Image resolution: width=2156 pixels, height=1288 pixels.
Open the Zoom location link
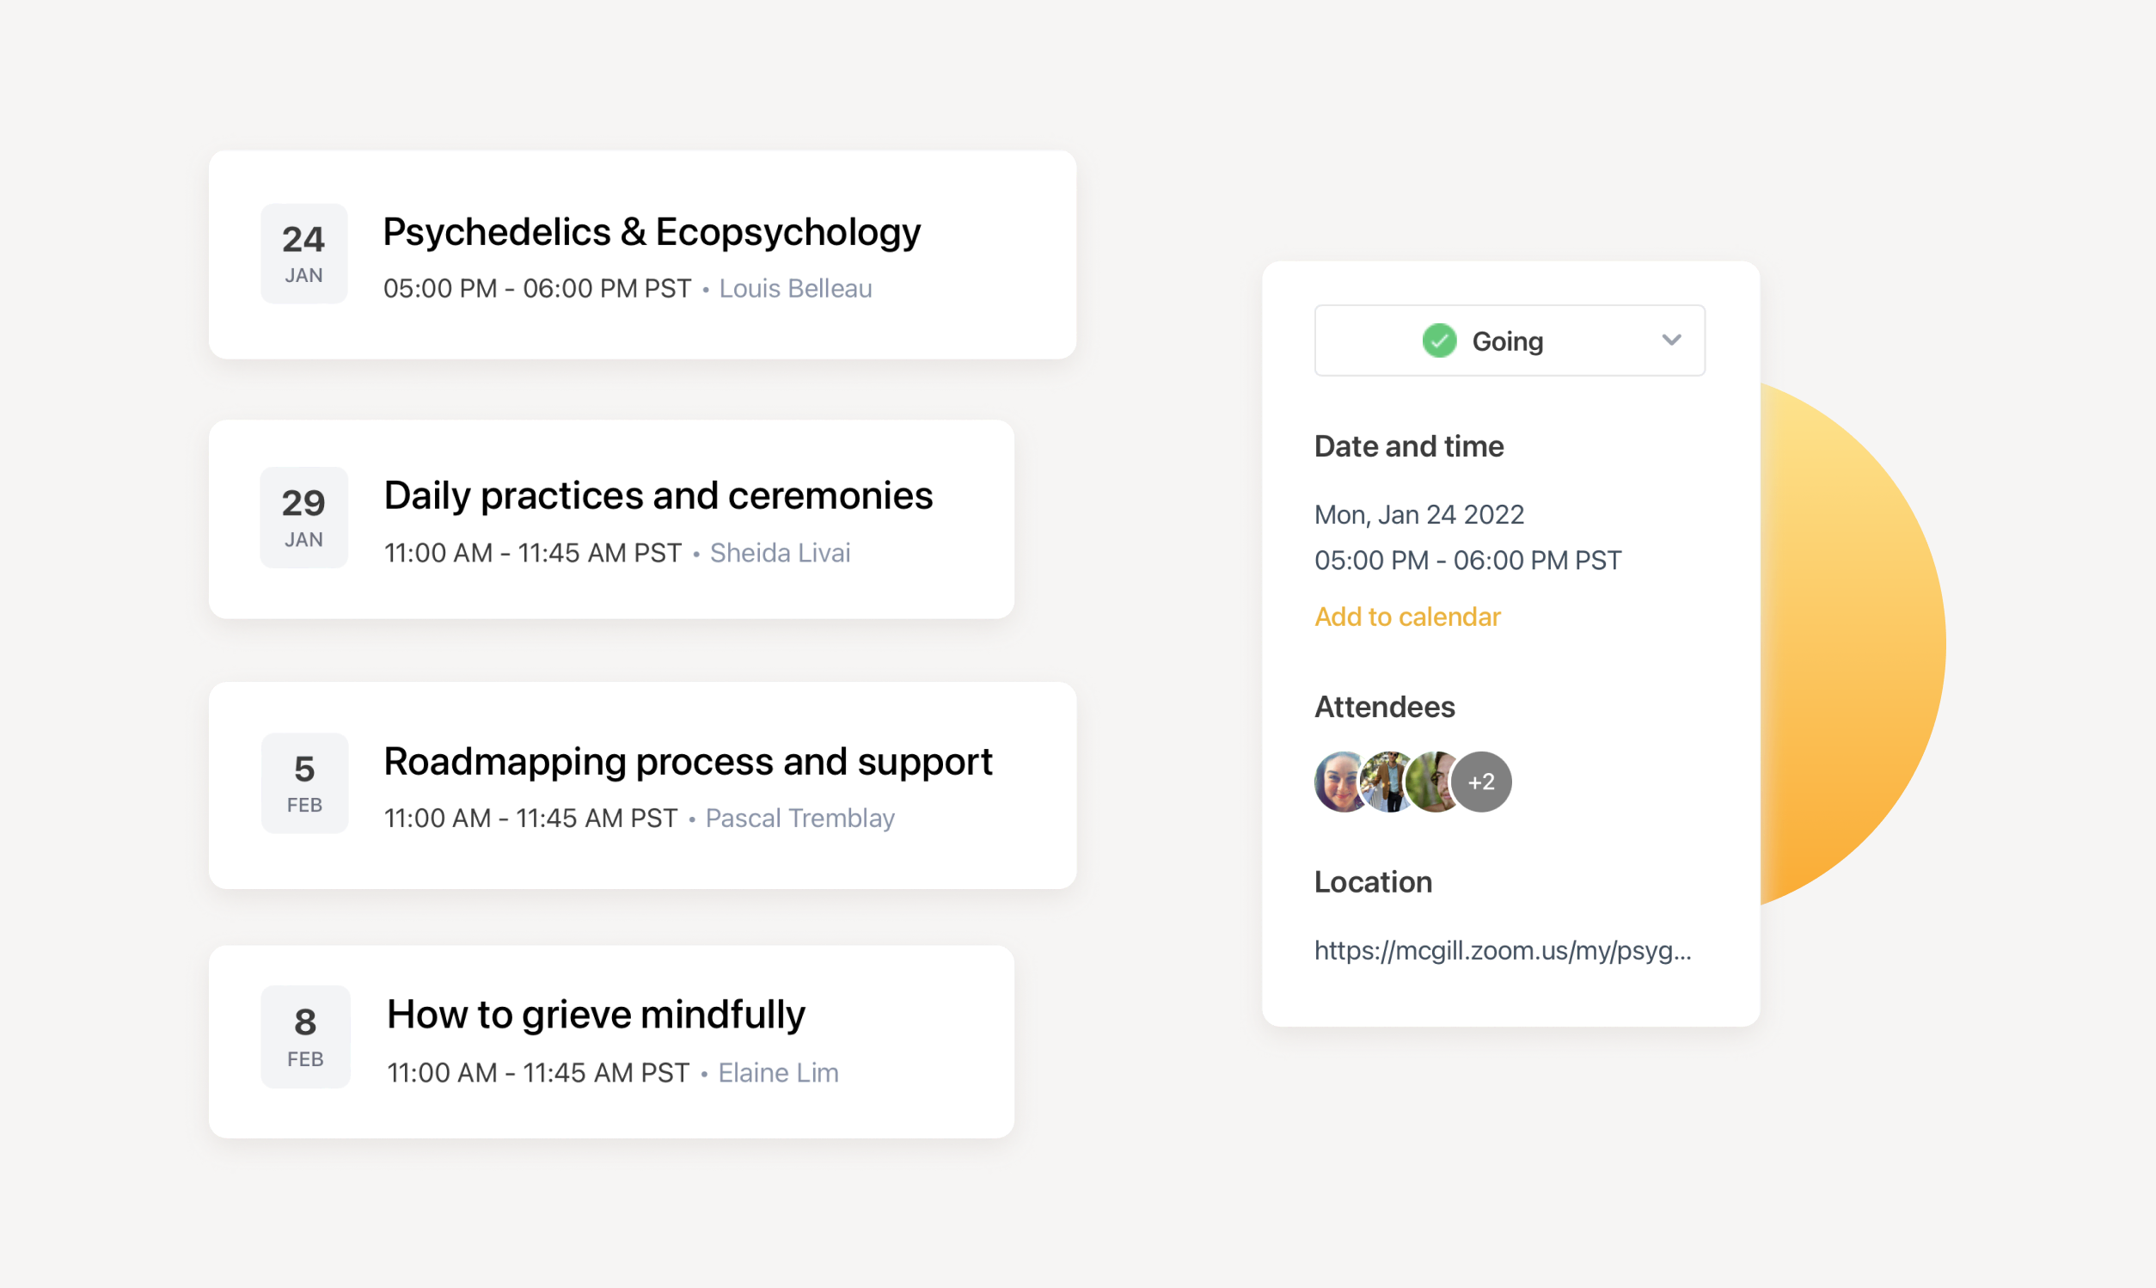point(1502,950)
